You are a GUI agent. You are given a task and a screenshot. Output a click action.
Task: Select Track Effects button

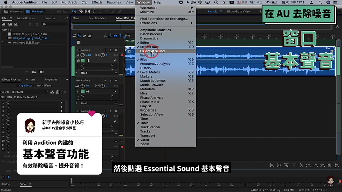click(44, 86)
